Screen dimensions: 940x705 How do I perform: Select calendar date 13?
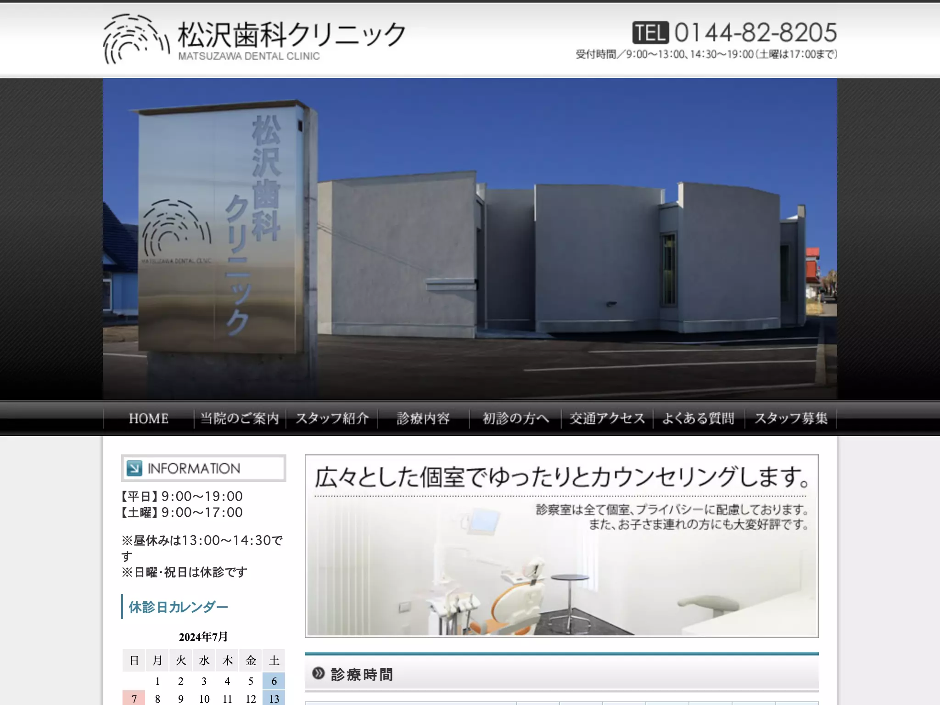click(x=274, y=698)
